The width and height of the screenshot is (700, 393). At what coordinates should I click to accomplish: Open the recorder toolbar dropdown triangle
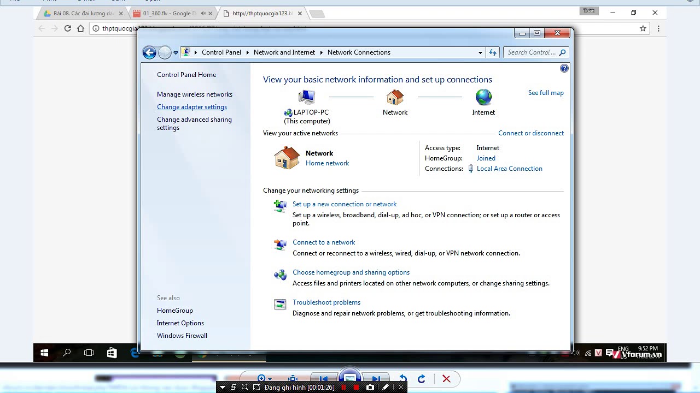(x=223, y=387)
